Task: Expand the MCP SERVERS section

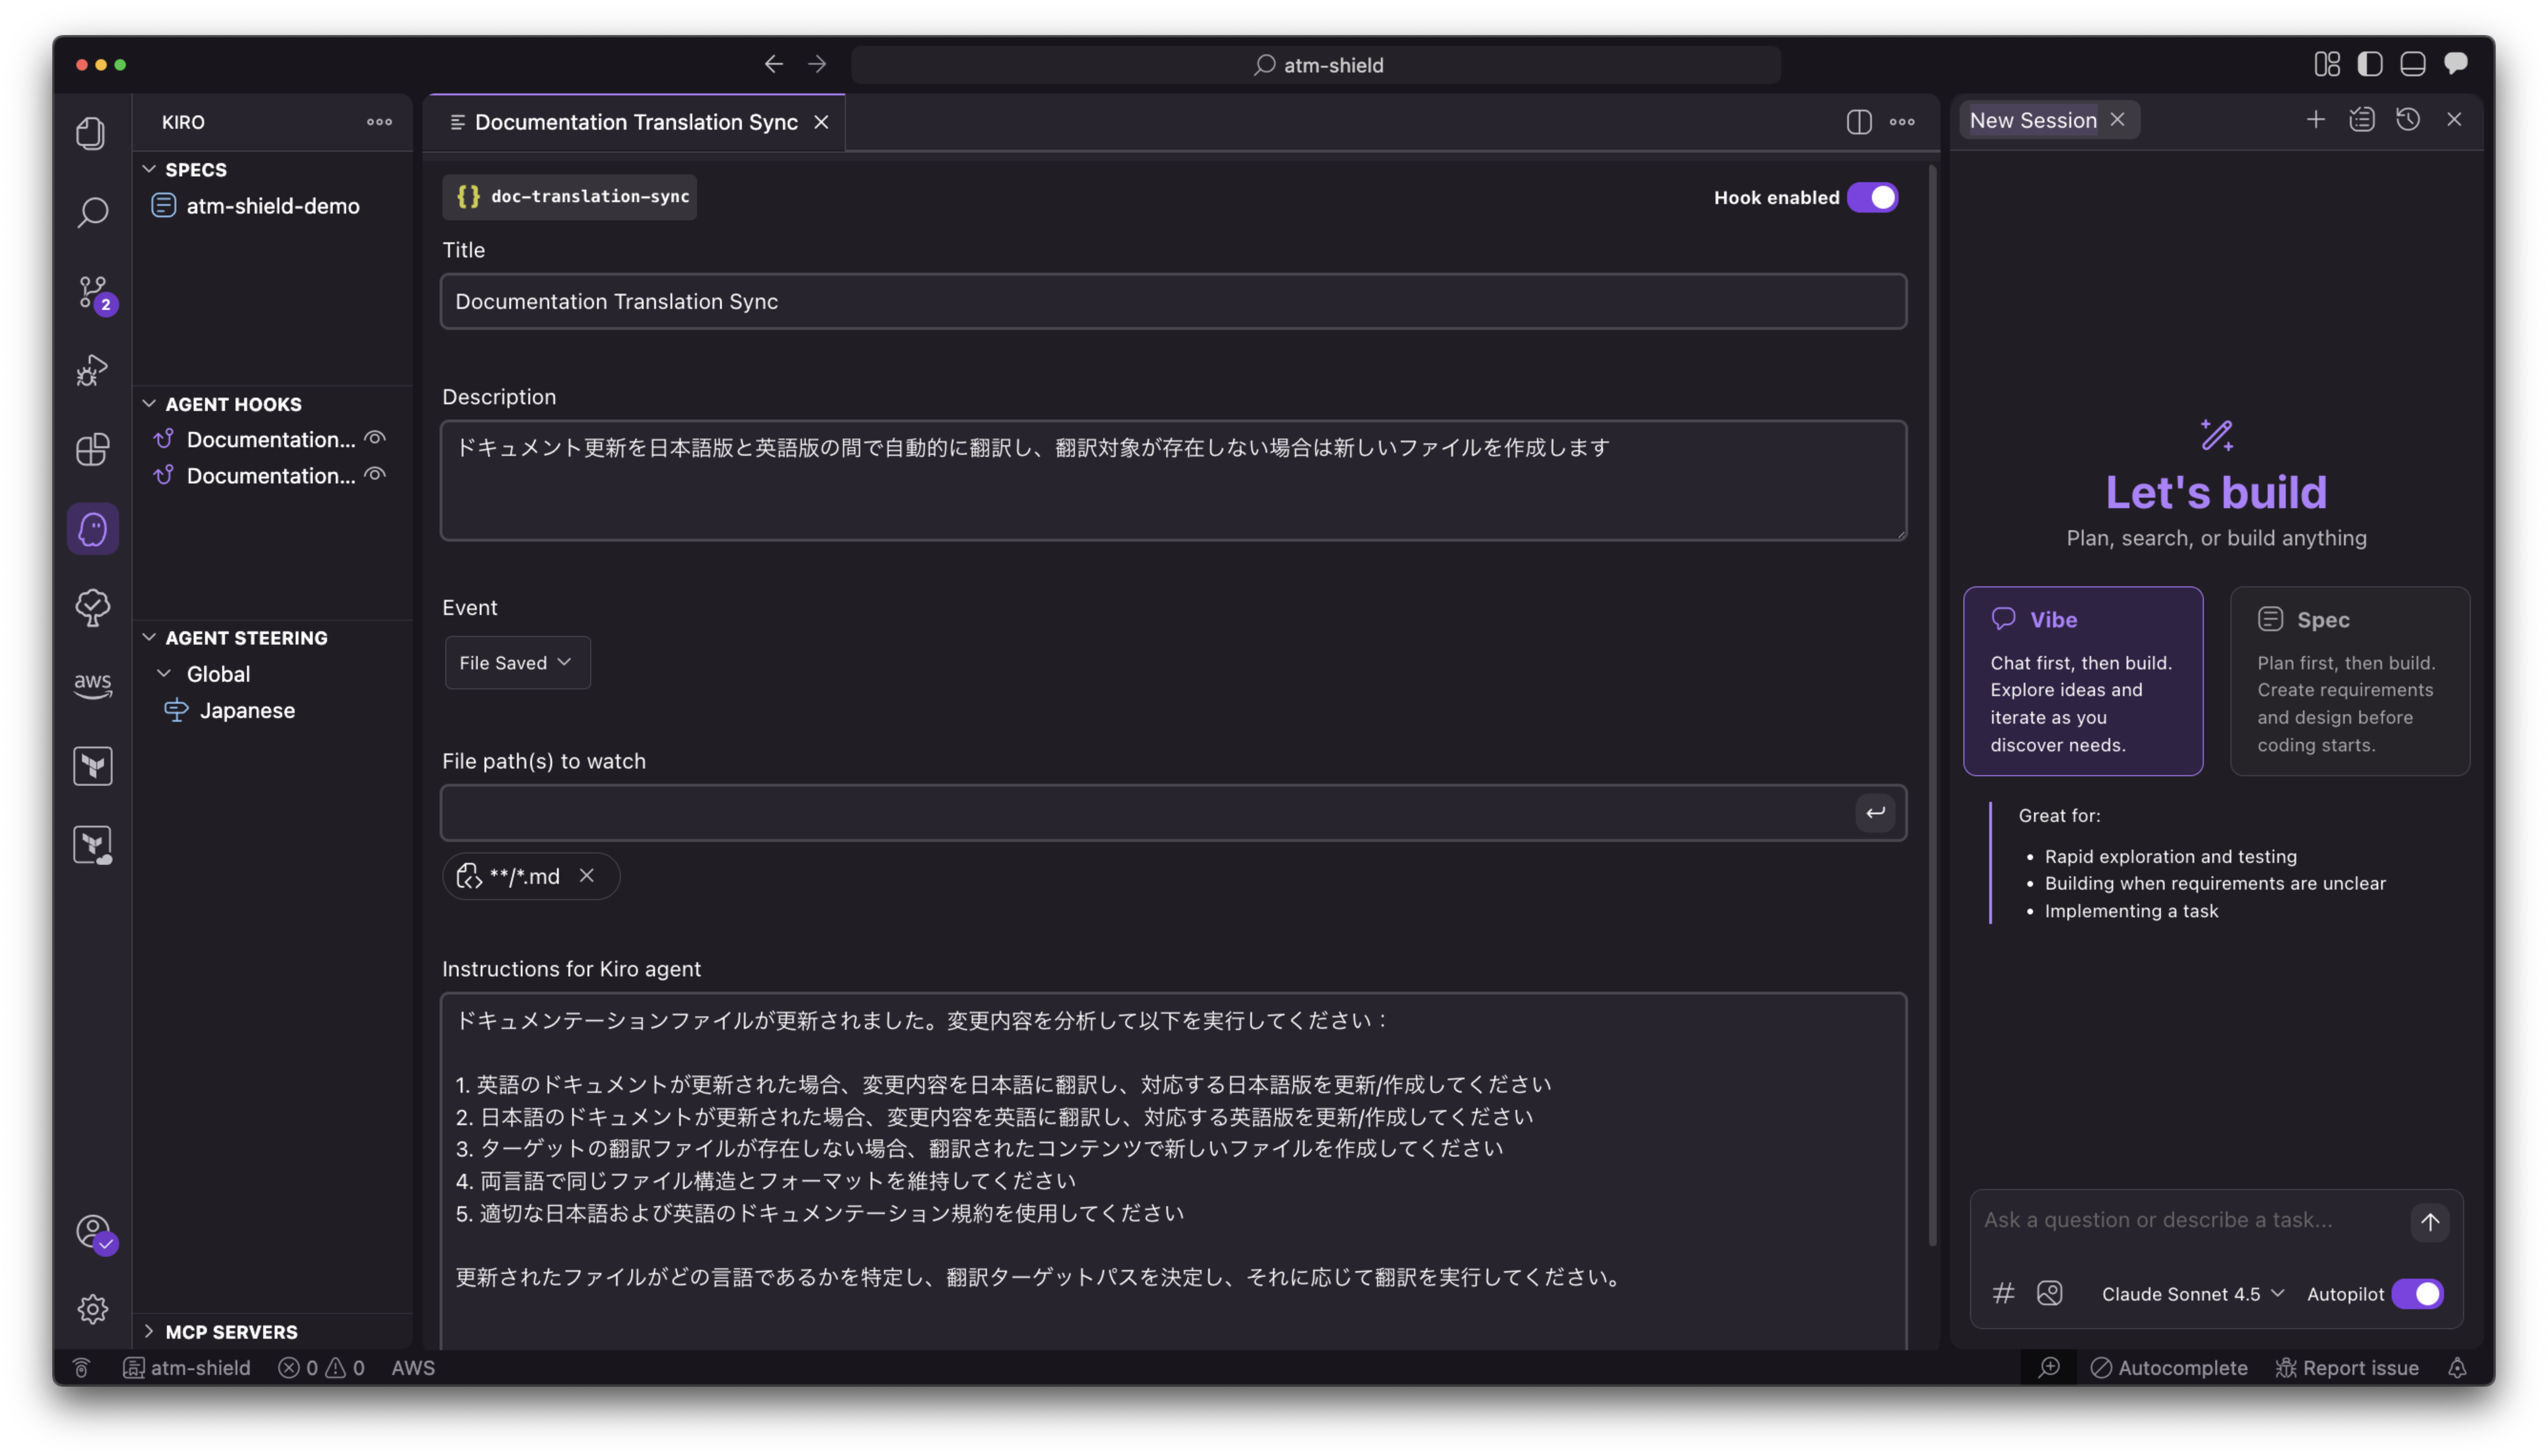Action: pos(231,1331)
